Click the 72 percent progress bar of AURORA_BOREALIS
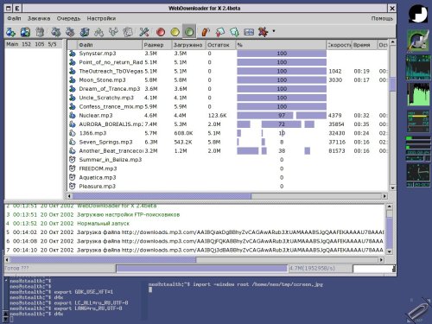 282,124
